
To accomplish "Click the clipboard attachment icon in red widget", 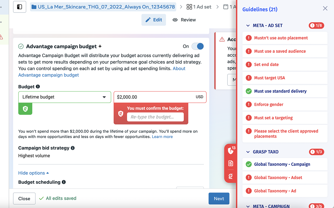I will [231, 163].
